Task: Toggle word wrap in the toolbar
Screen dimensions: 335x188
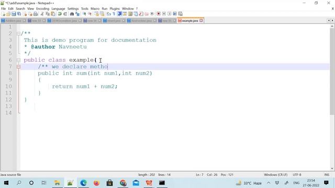Action: pyautogui.click(x=108, y=14)
